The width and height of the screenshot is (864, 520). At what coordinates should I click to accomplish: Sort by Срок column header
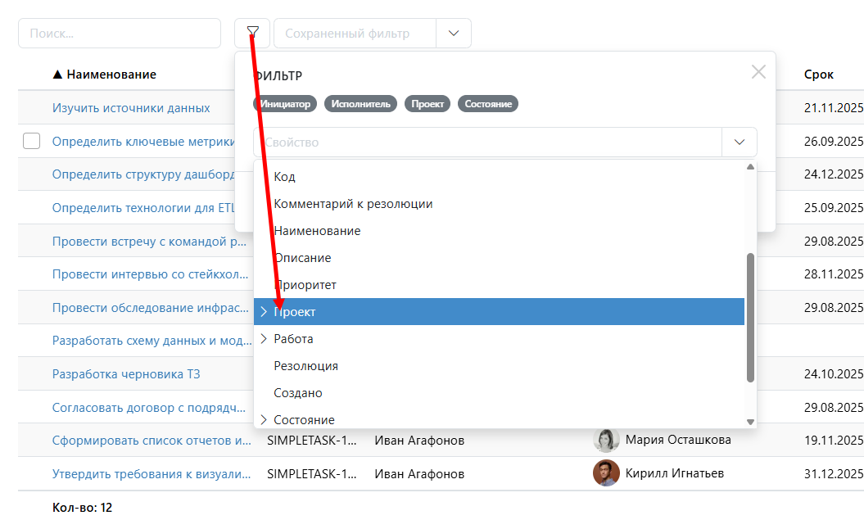click(818, 75)
